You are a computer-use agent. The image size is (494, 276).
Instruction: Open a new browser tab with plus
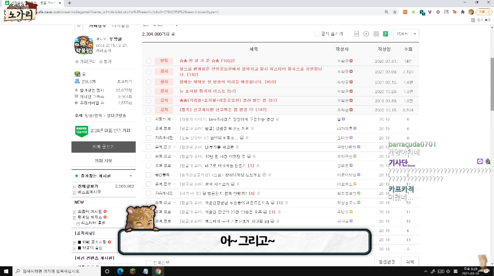pos(70,3)
